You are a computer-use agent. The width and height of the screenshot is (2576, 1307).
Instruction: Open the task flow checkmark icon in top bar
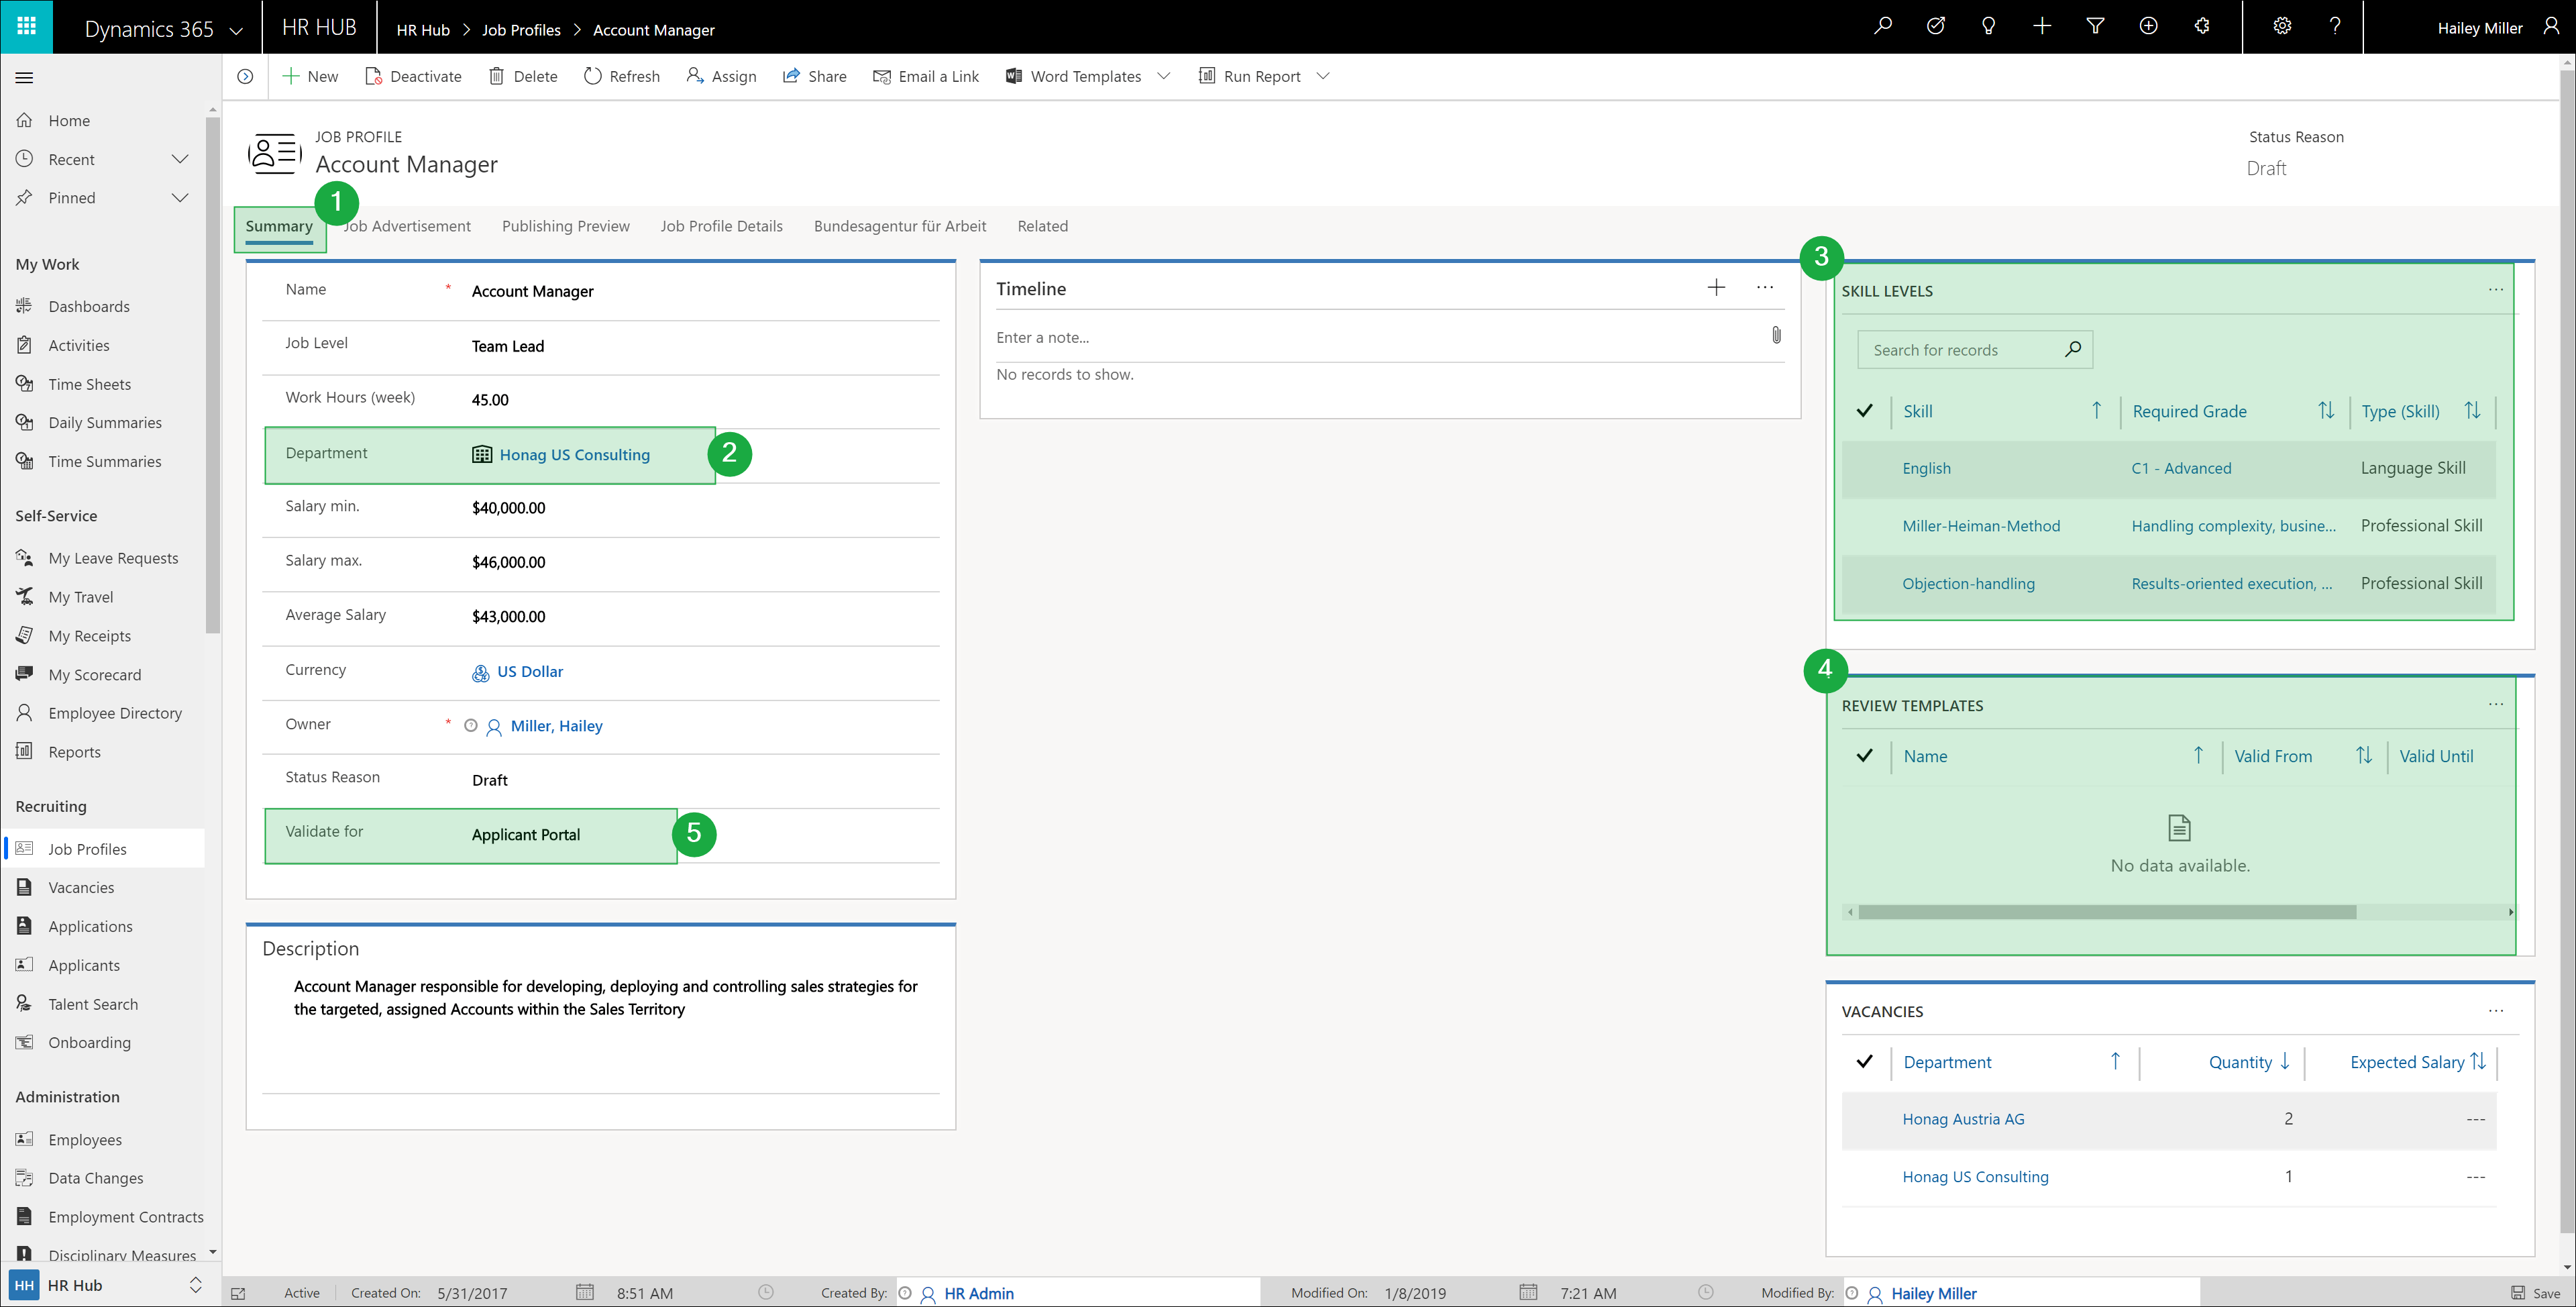tap(1936, 27)
